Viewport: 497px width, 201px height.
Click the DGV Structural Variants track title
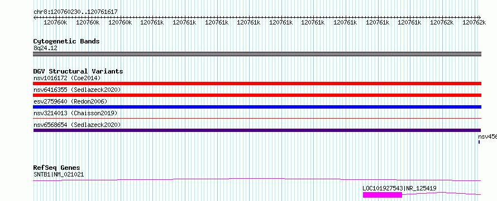click(x=78, y=71)
